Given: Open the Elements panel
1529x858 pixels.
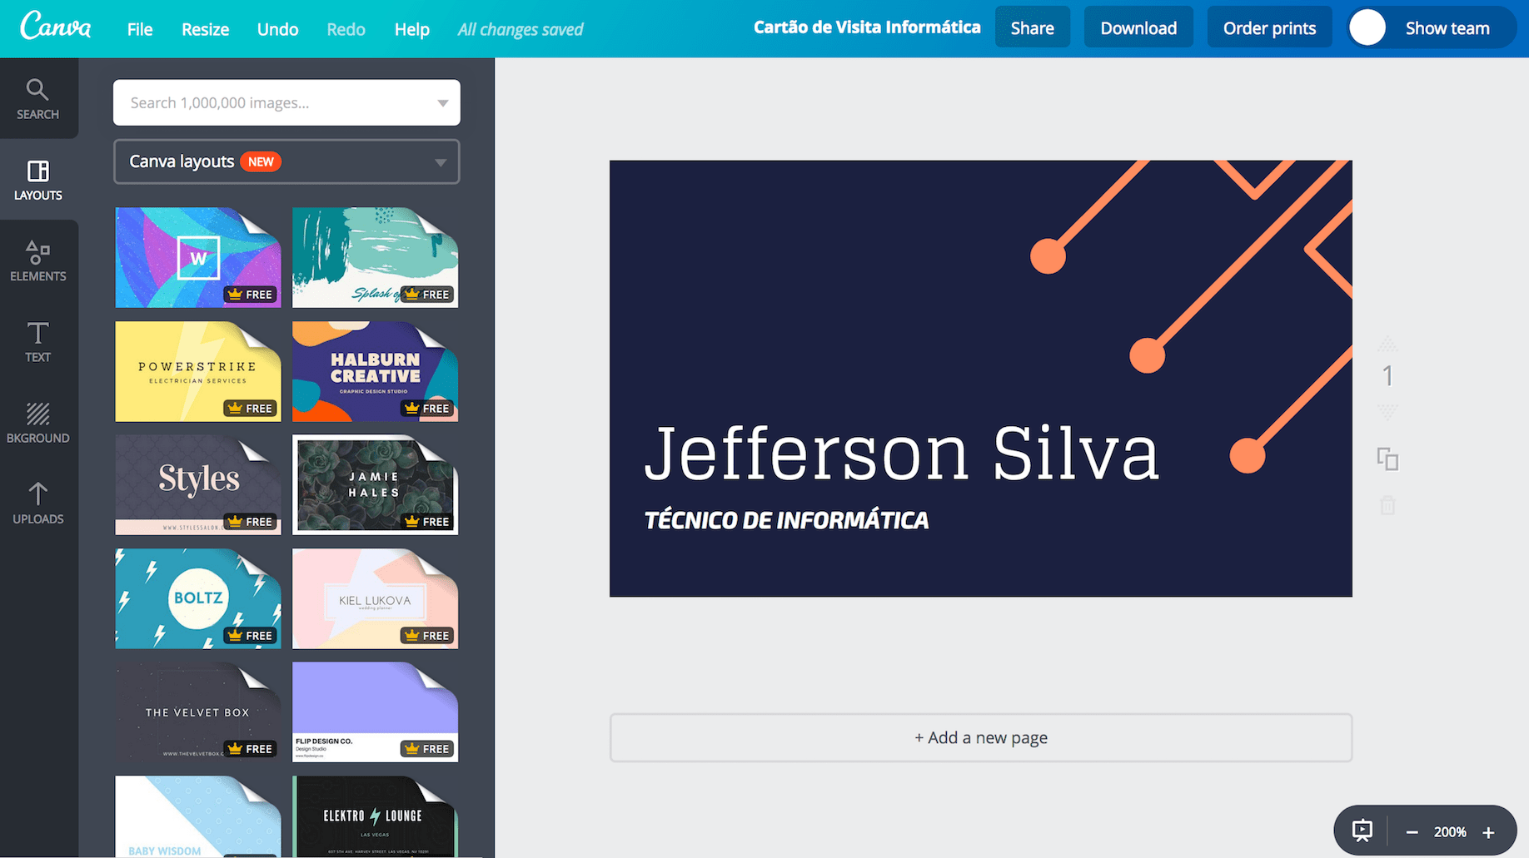Looking at the screenshot, I should (x=38, y=260).
